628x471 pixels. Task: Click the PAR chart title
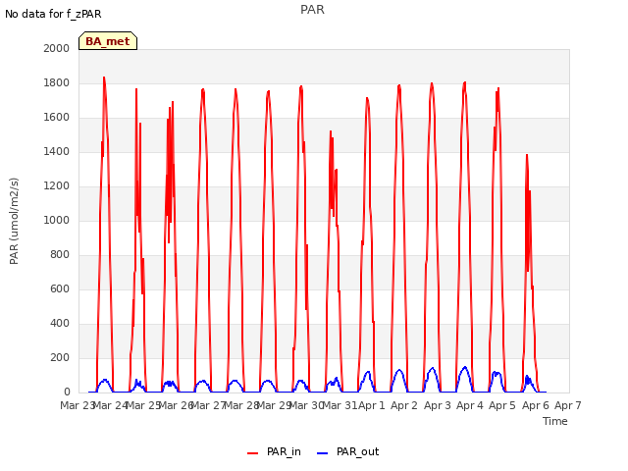tap(312, 10)
